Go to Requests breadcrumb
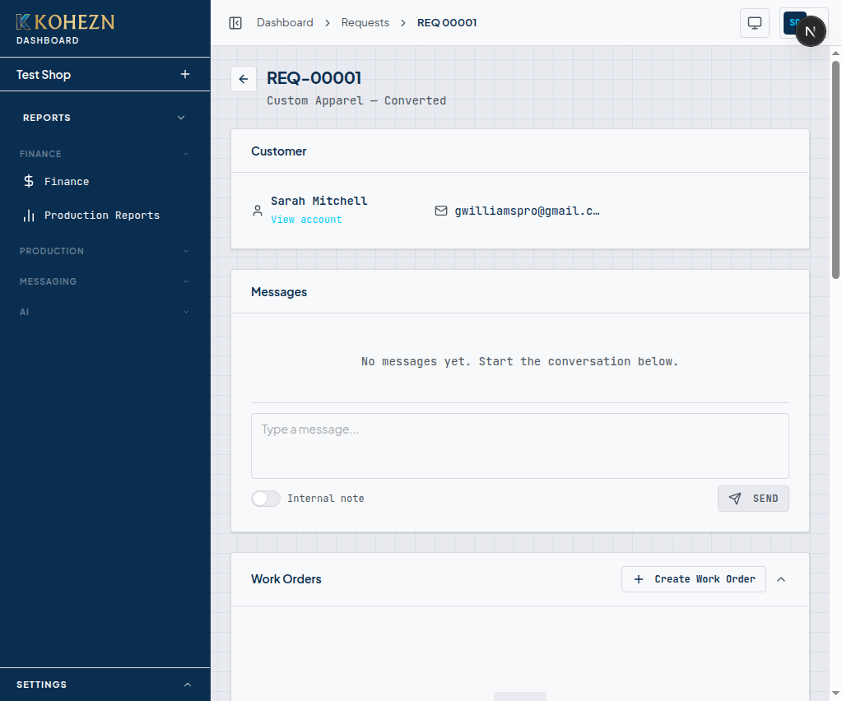Viewport: 842px width, 701px height. pyautogui.click(x=365, y=22)
